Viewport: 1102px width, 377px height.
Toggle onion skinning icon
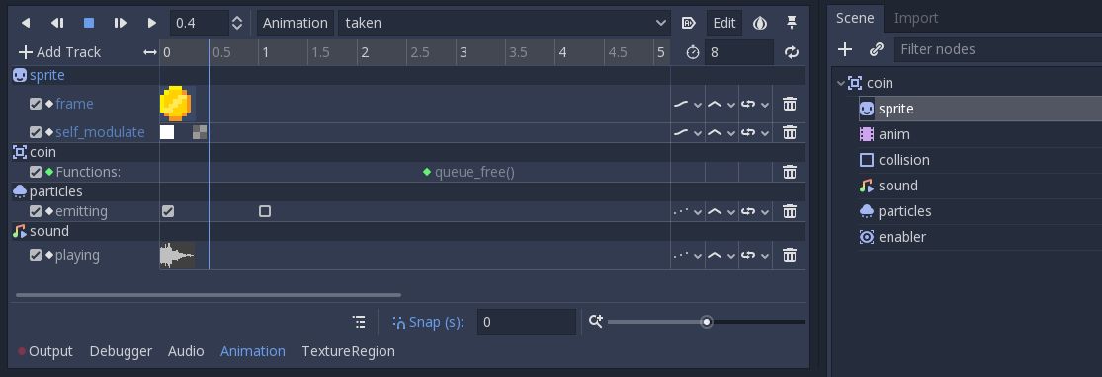click(x=760, y=23)
